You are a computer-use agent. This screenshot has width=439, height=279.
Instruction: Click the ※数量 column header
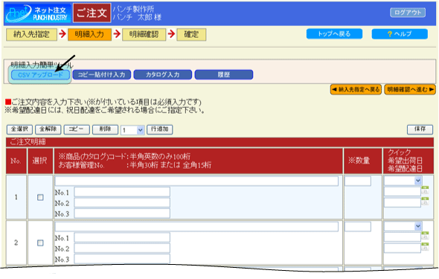[363, 161]
